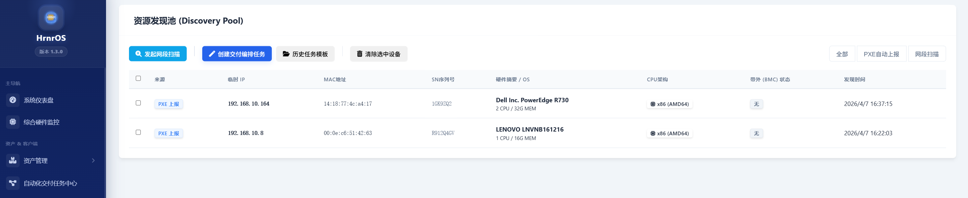Click the 无 BMC status badge for Dell
The width and height of the screenshot is (968, 198).
(756, 104)
